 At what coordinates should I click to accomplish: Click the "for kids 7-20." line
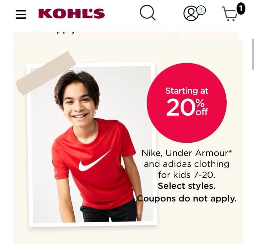tap(187, 175)
